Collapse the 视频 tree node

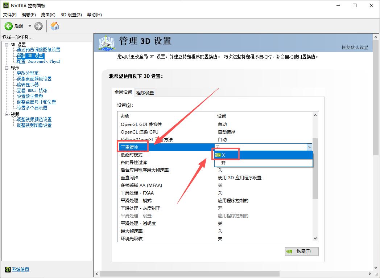tap(7, 114)
